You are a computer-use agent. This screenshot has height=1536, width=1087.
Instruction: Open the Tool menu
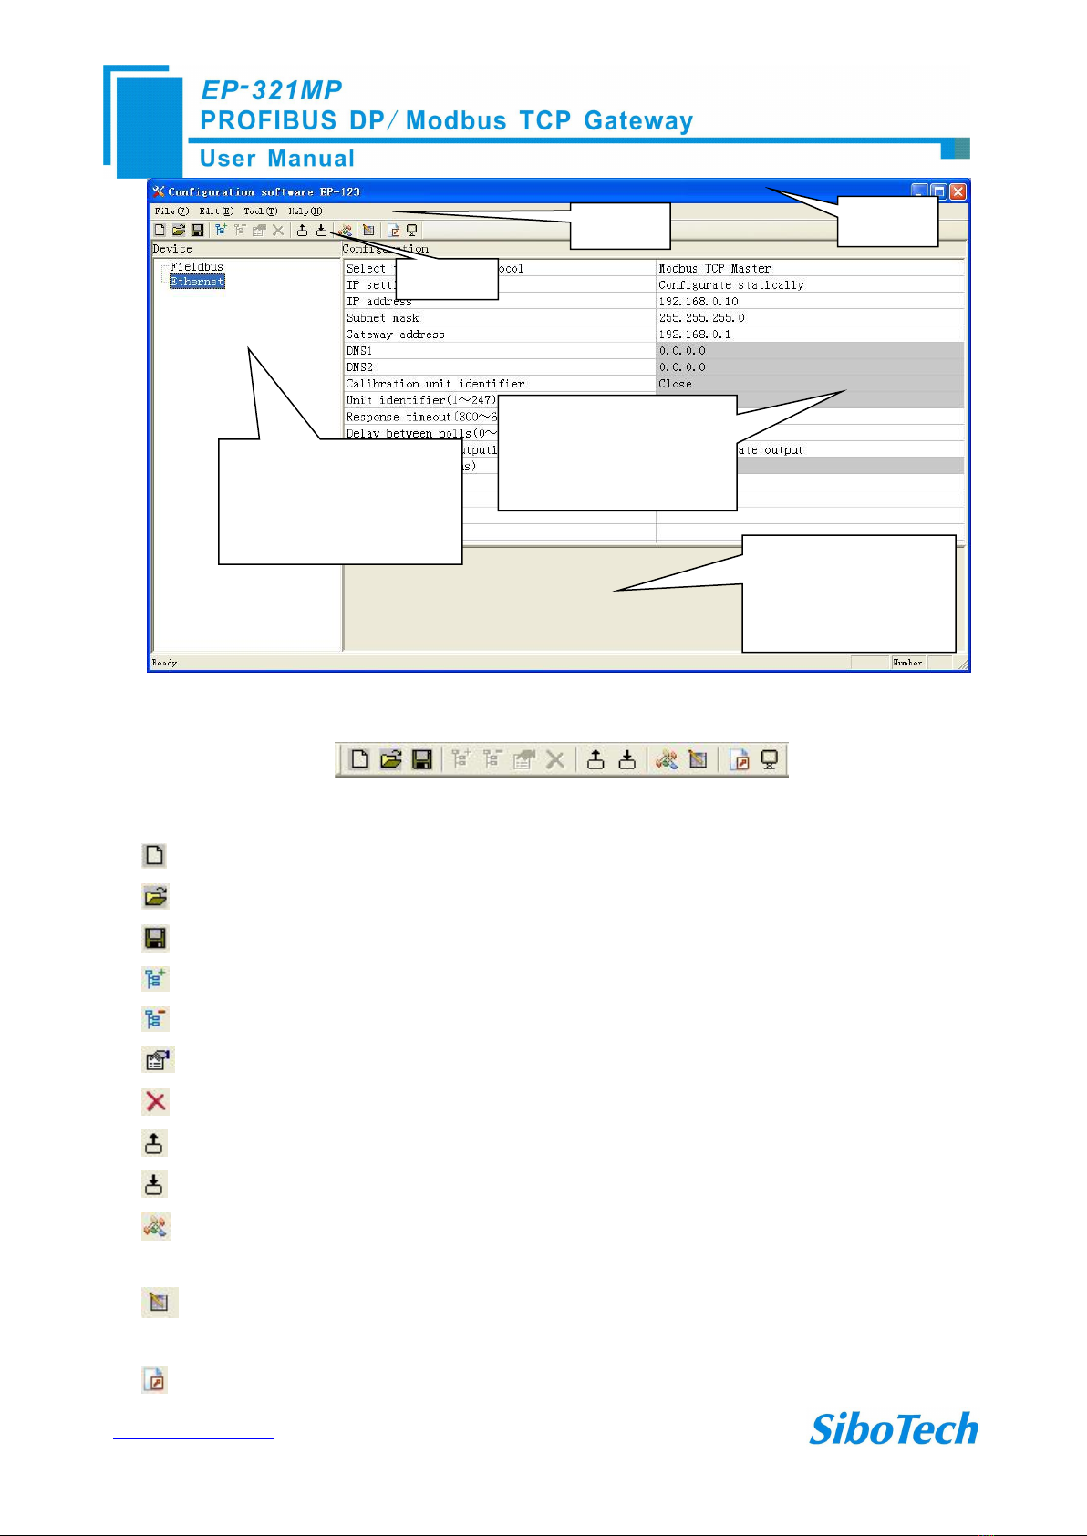(261, 211)
